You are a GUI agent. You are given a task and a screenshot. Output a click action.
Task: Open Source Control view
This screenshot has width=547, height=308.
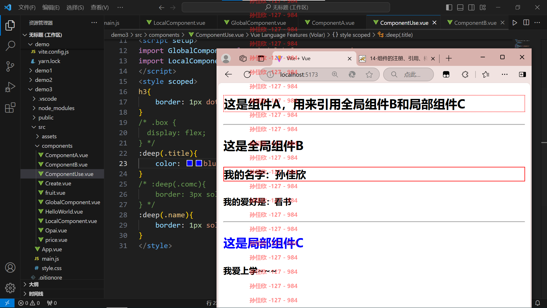[10, 66]
